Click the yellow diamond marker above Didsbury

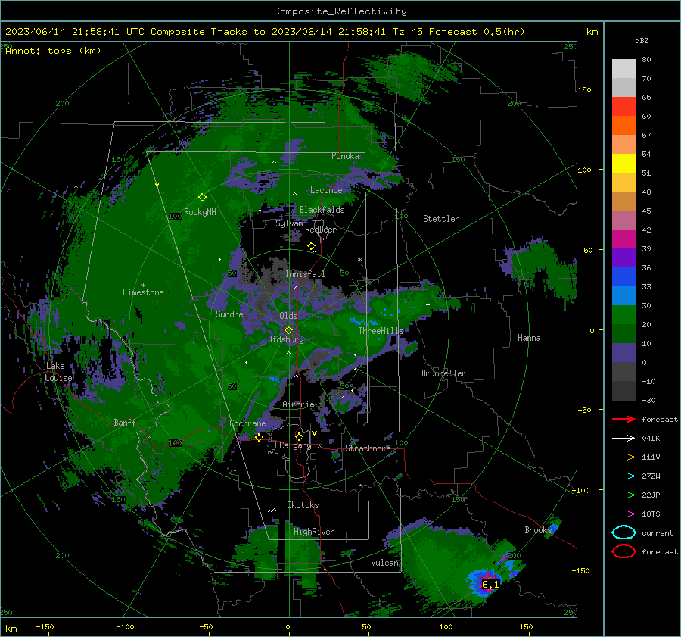point(288,330)
